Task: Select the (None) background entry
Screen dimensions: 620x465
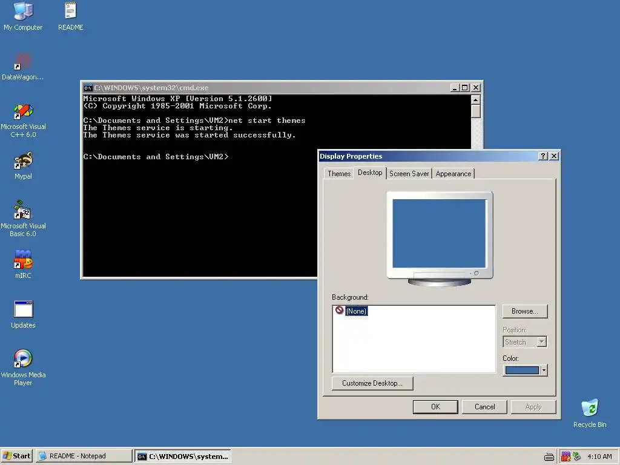Action: [356, 311]
